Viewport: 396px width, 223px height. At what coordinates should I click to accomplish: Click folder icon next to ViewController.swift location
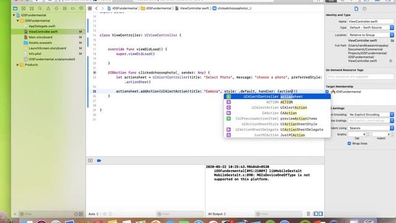(x=392, y=40)
